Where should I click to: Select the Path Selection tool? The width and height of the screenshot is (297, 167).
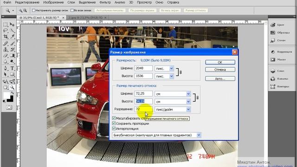pyautogui.click(x=5, y=74)
